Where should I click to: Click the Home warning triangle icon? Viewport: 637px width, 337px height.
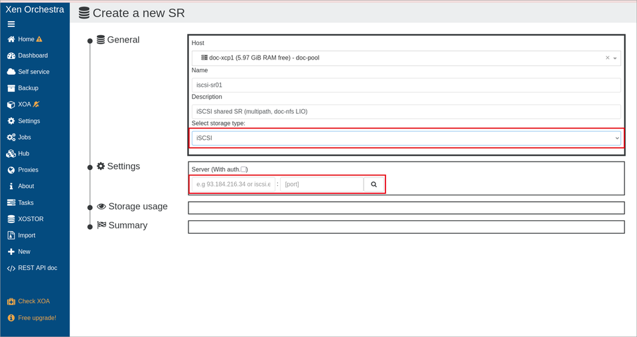[39, 39]
